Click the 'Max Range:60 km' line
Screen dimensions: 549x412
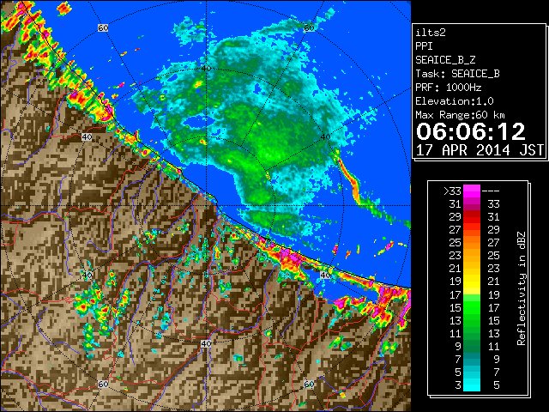coord(460,115)
